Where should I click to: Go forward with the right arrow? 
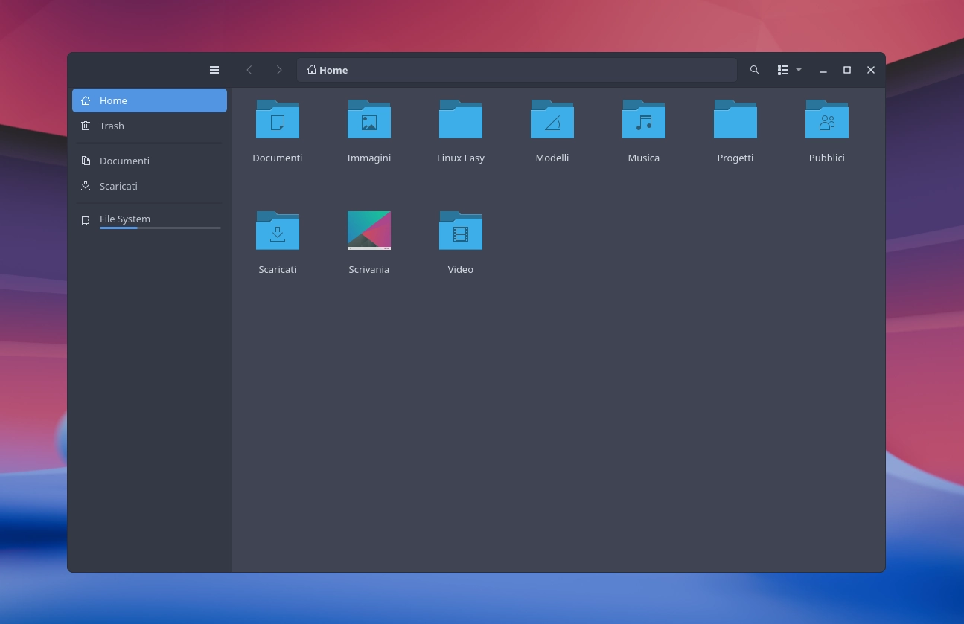coord(279,70)
